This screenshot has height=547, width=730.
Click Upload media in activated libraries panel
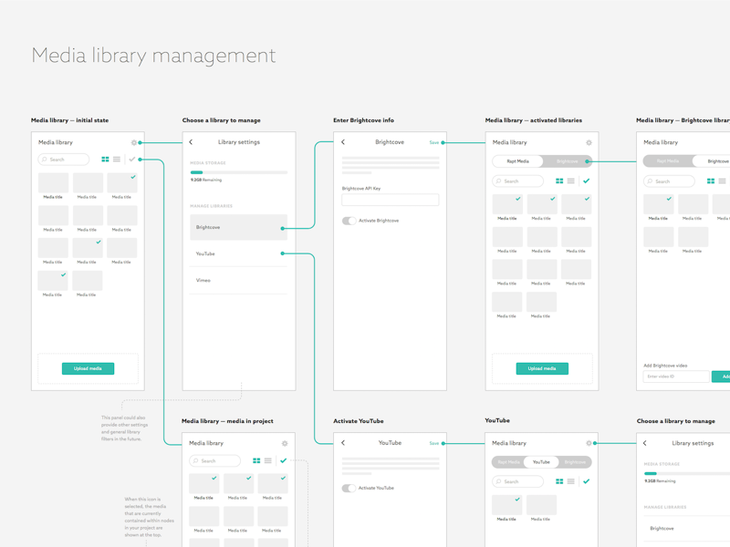[542, 368]
